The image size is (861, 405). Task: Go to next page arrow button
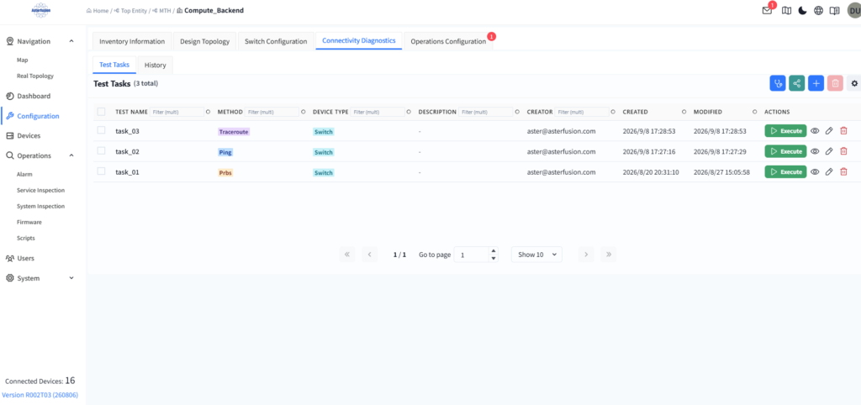[x=586, y=255]
